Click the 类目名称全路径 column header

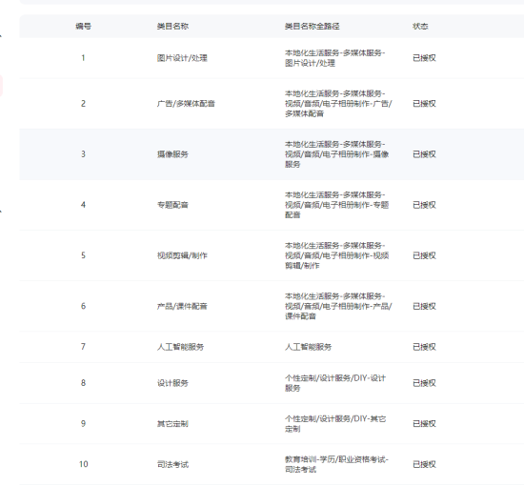coord(312,26)
